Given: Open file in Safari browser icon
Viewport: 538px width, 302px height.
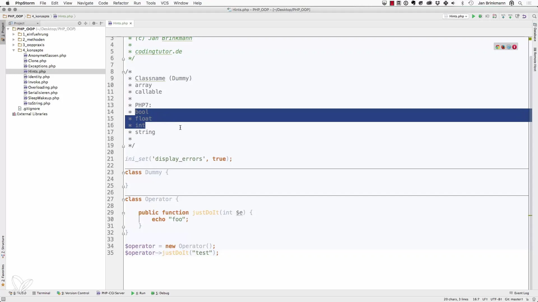Looking at the screenshot, I should [x=509, y=47].
